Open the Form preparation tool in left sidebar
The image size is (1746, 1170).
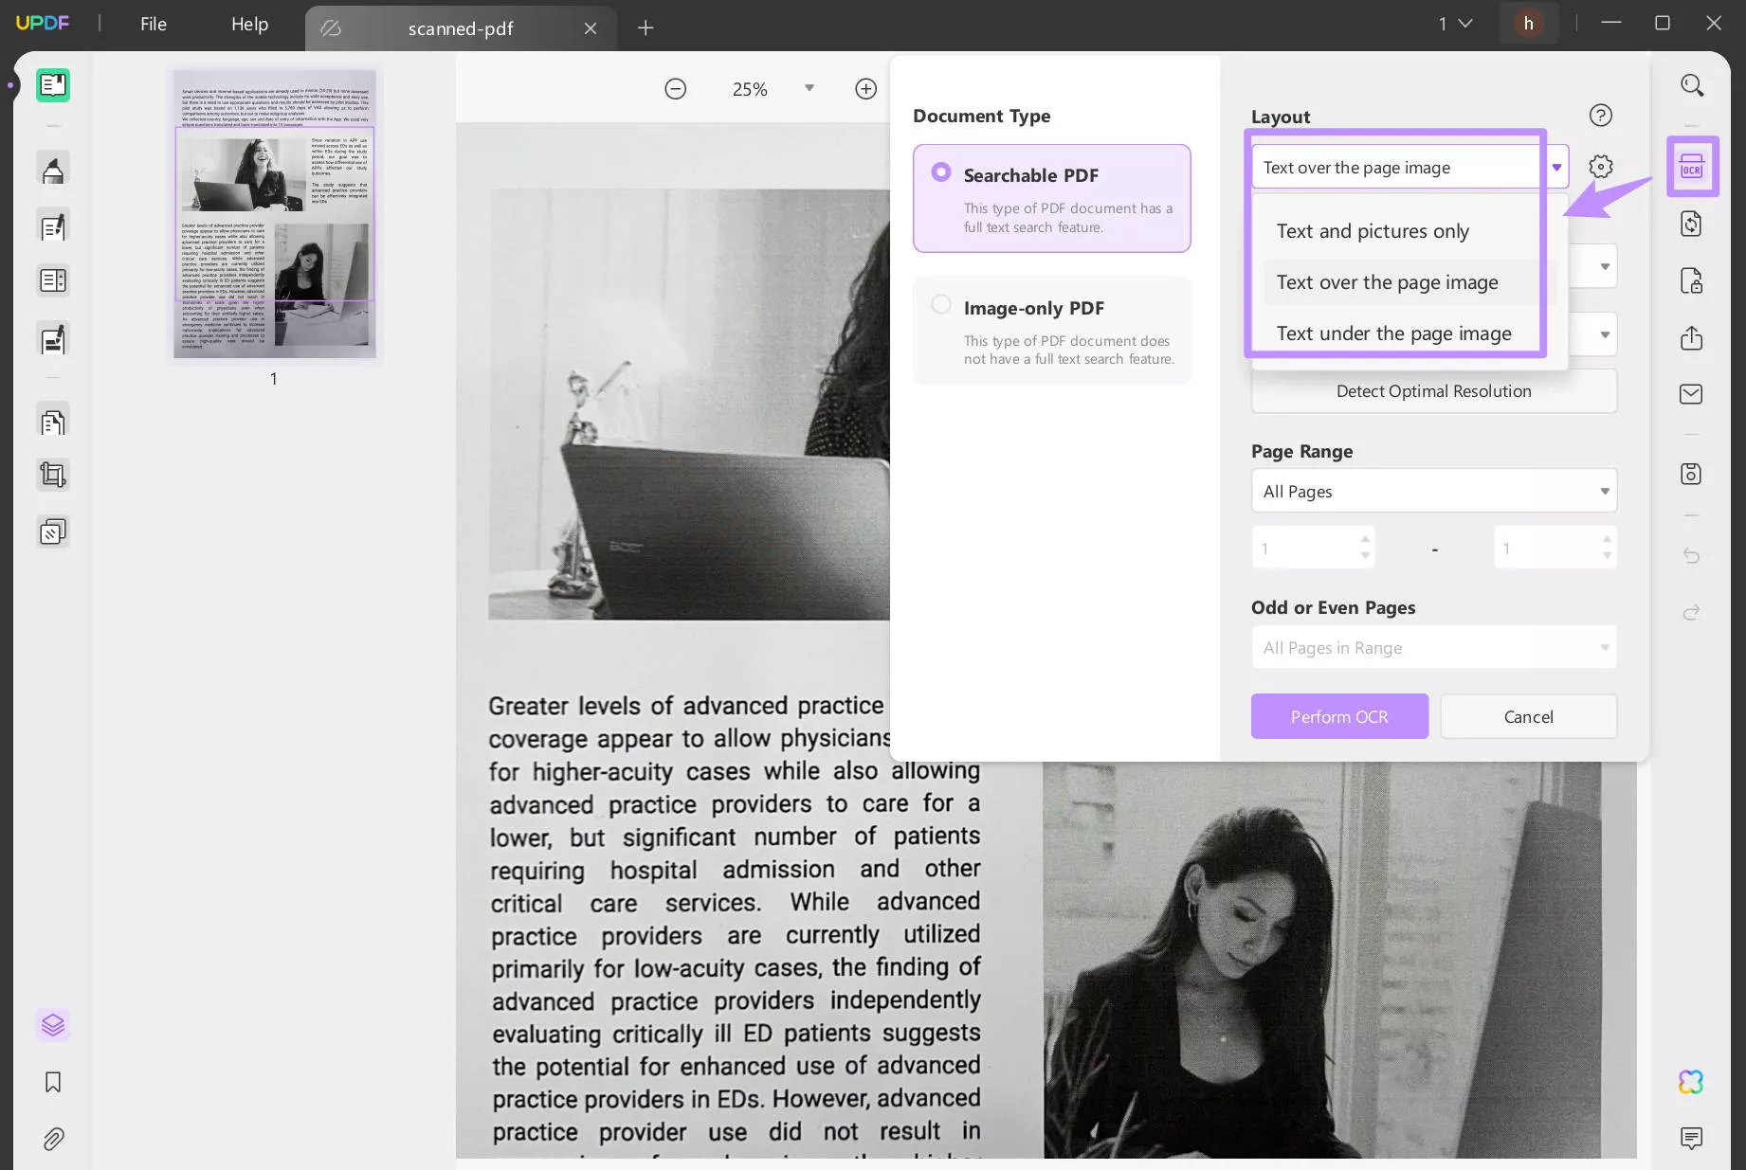(53, 280)
